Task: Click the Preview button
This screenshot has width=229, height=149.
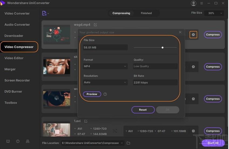Action: 92,94
